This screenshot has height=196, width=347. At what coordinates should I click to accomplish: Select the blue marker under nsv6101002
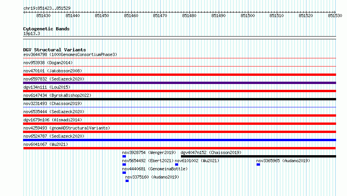click(177, 164)
